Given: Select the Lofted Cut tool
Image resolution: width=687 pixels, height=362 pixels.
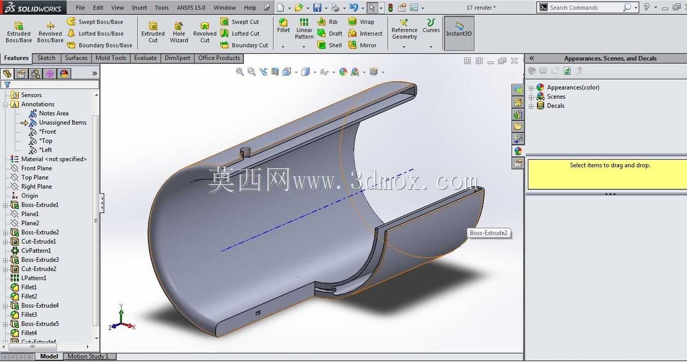Looking at the screenshot, I should point(240,34).
